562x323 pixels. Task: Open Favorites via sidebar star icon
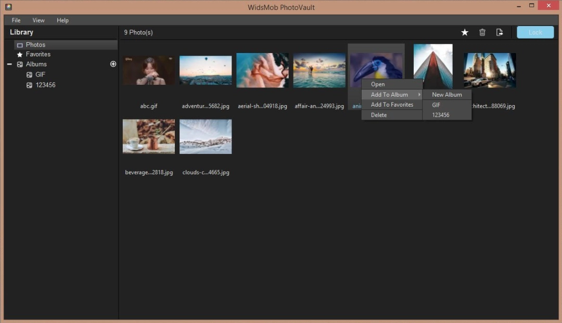pos(19,54)
